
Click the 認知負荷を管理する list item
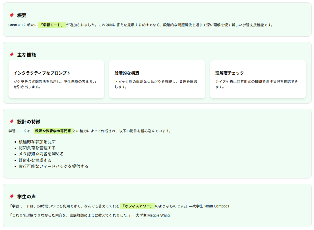click(37, 148)
